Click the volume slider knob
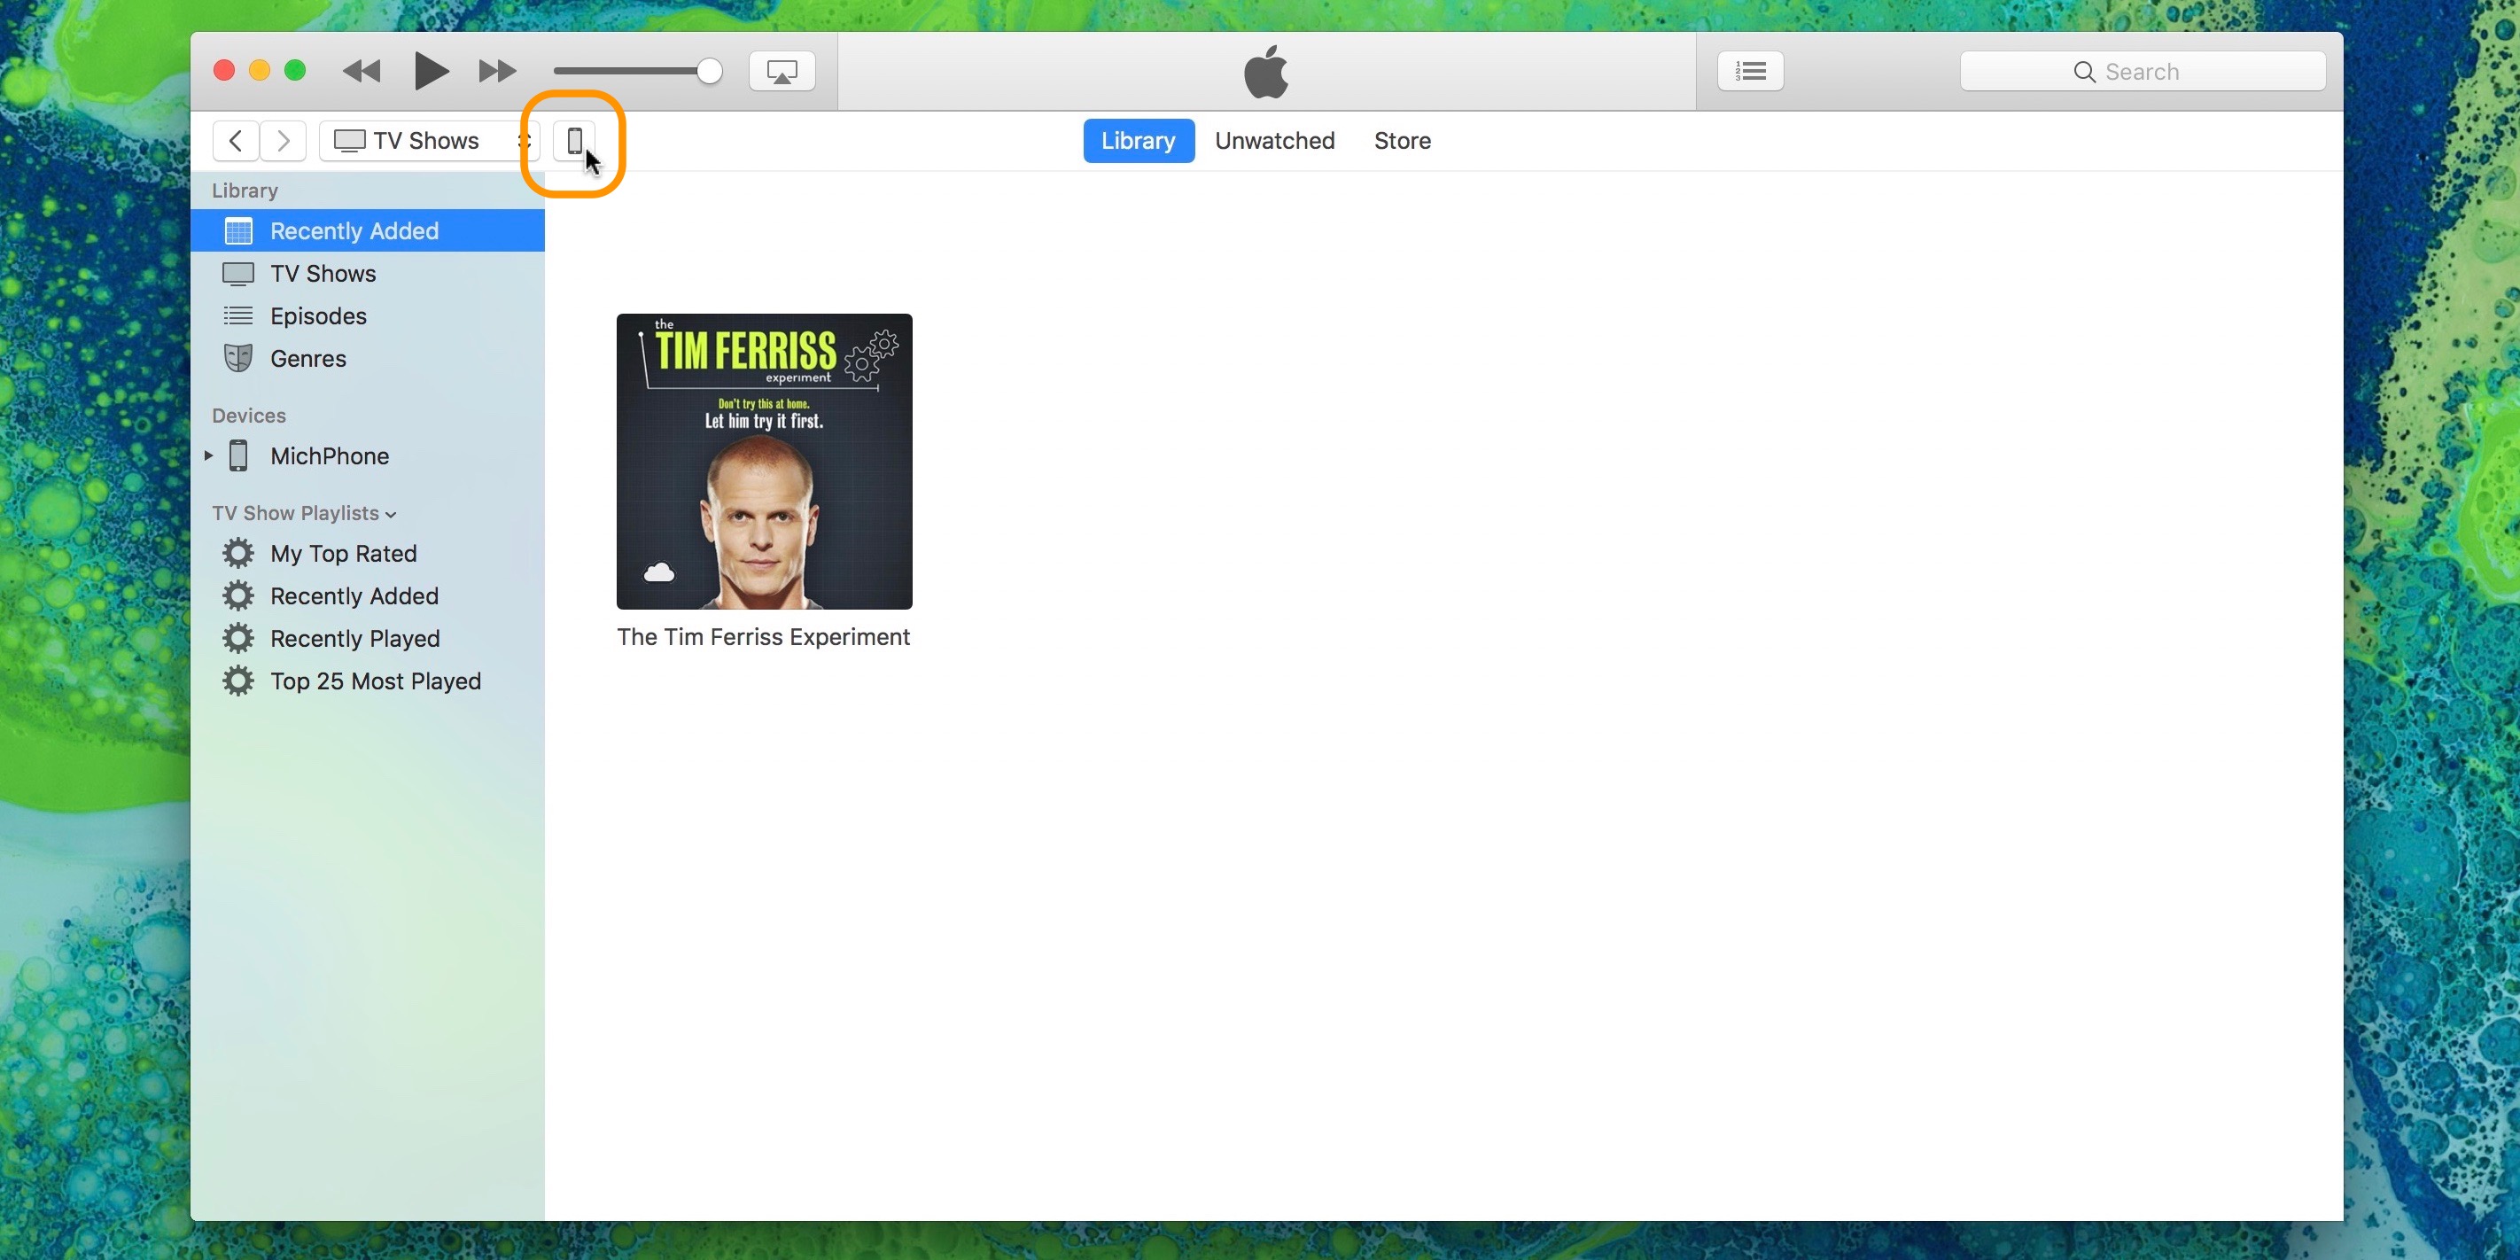This screenshot has width=2520, height=1260. [x=709, y=72]
